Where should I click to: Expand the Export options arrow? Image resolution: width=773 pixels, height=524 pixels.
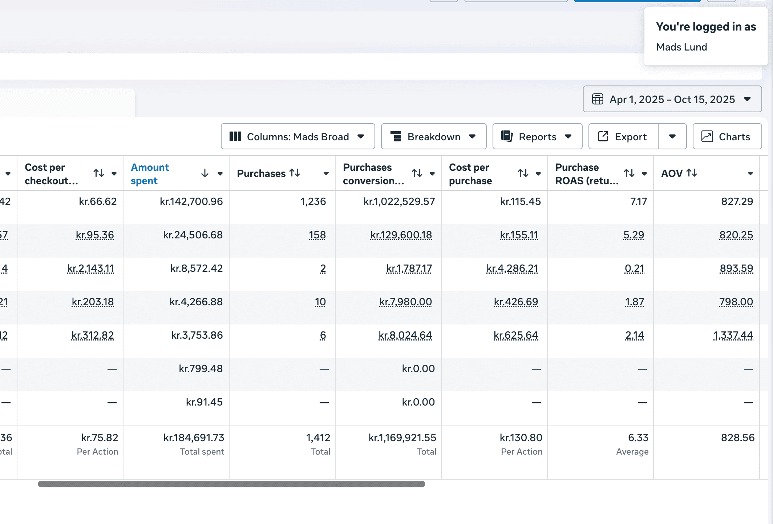click(672, 137)
